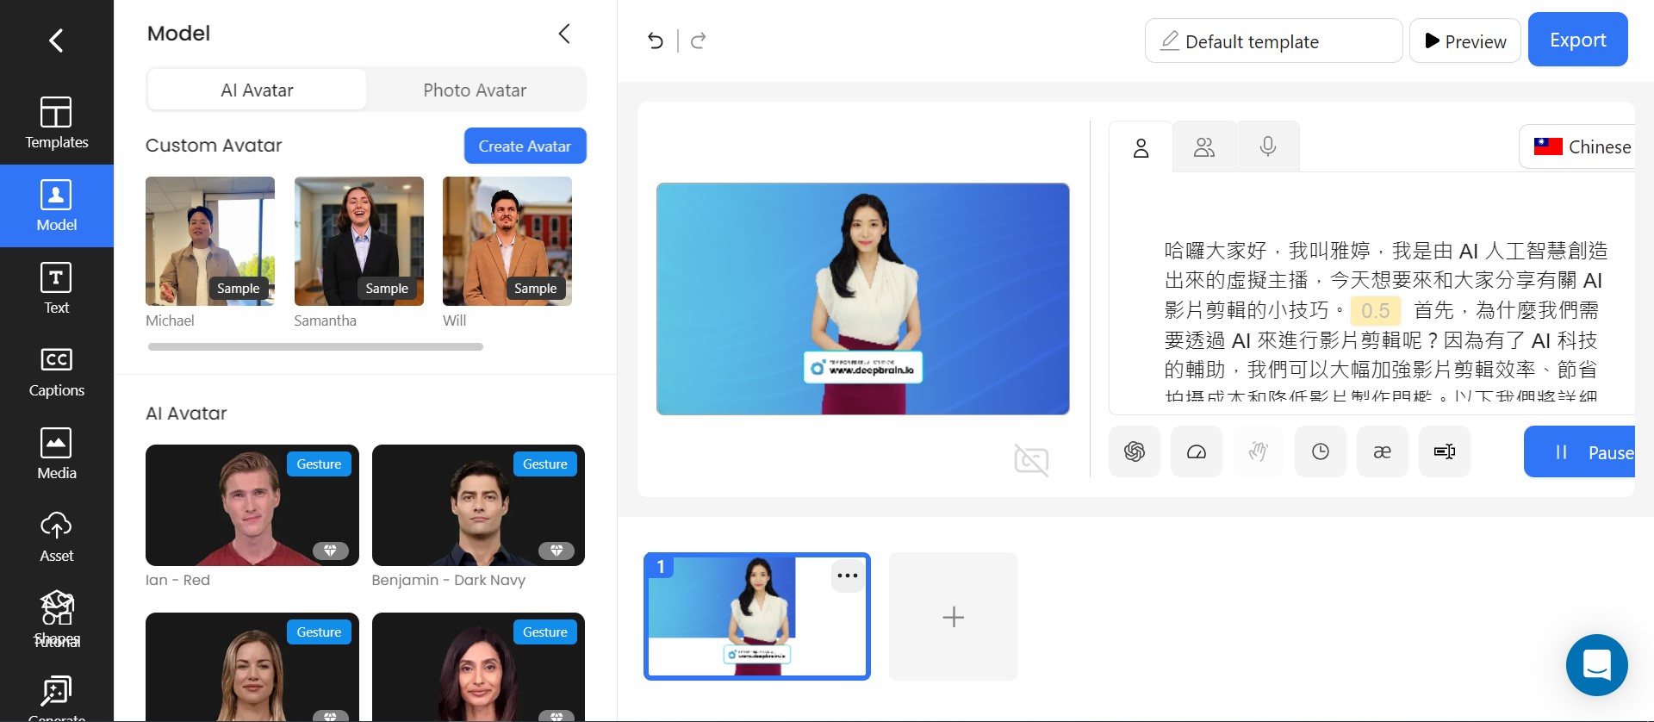Select the Samantha sample avatar
The width and height of the screenshot is (1654, 722).
point(358,241)
